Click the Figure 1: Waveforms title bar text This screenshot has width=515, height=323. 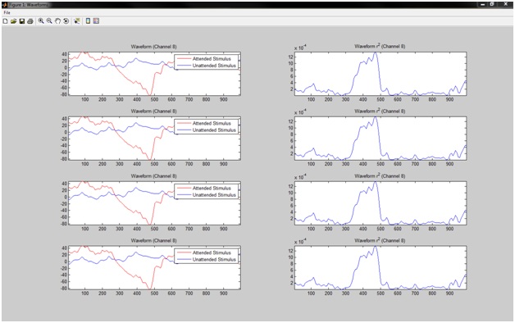tap(28, 5)
